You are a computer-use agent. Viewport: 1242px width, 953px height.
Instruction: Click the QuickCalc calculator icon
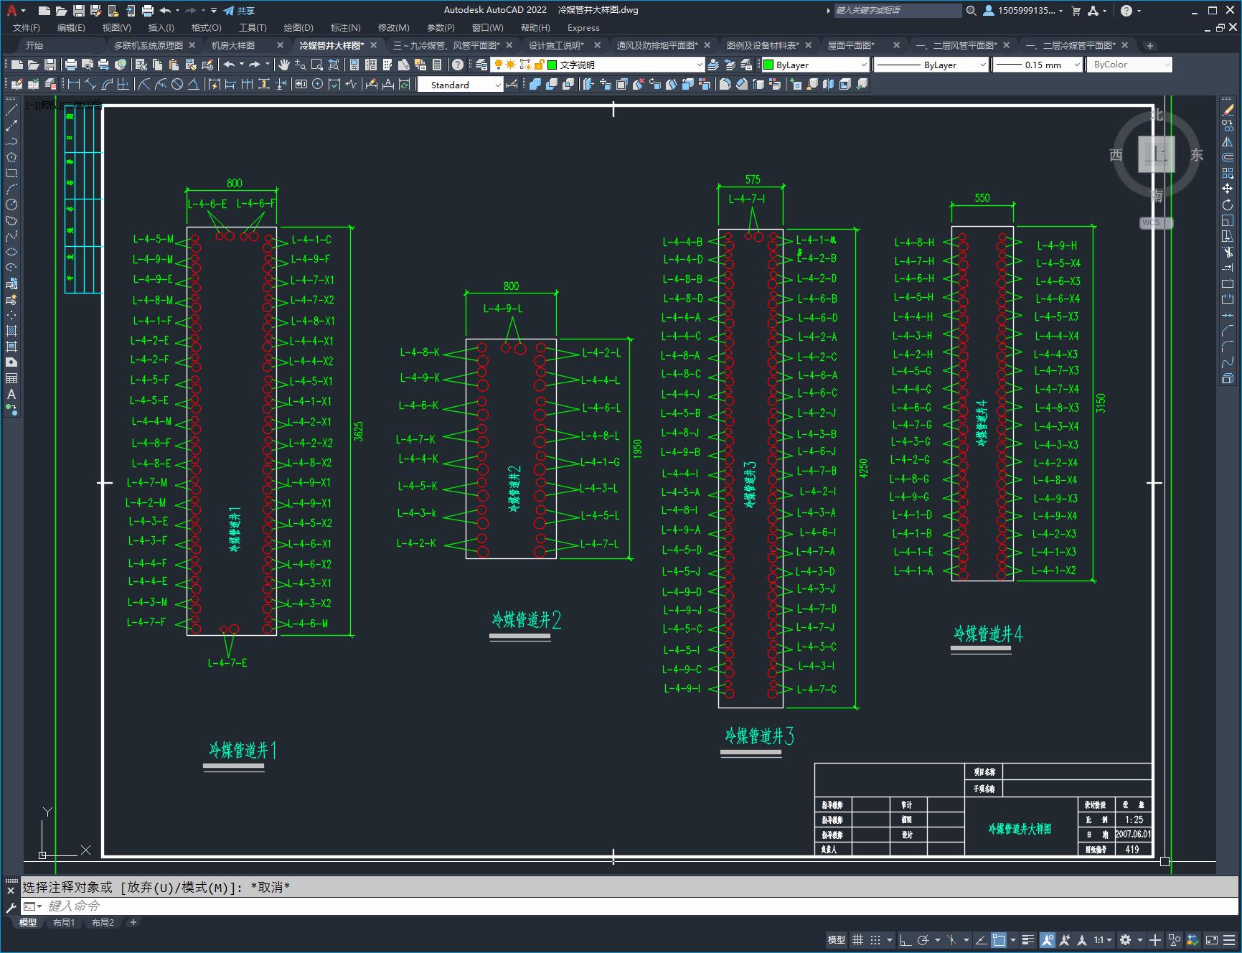click(437, 65)
